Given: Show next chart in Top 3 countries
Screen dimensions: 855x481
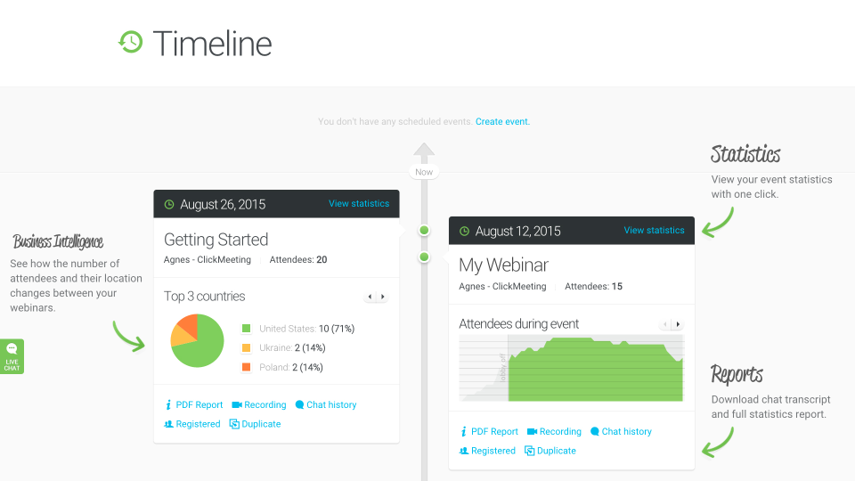Looking at the screenshot, I should 383,297.
